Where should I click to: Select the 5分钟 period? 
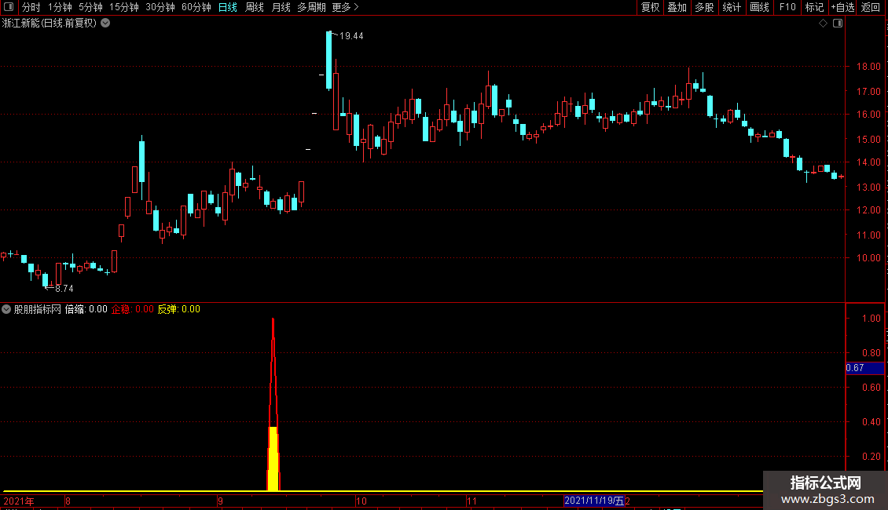(x=90, y=7)
